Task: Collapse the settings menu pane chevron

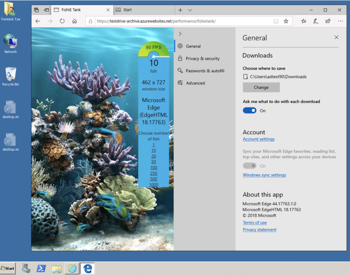Action: pyautogui.click(x=180, y=34)
